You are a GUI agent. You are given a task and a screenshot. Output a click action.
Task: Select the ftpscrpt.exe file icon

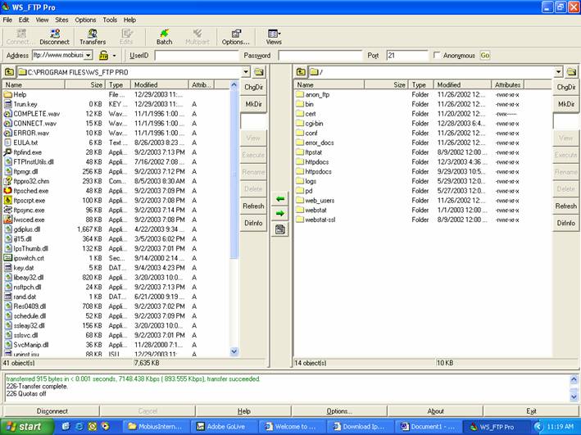[x=7, y=200]
